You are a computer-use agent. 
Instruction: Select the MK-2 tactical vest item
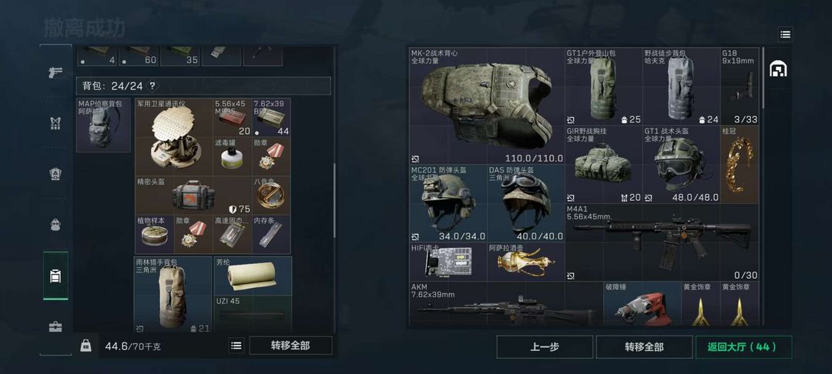(x=487, y=106)
